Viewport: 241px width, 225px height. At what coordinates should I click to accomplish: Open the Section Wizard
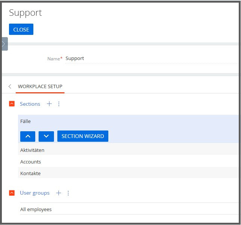[x=83, y=136]
